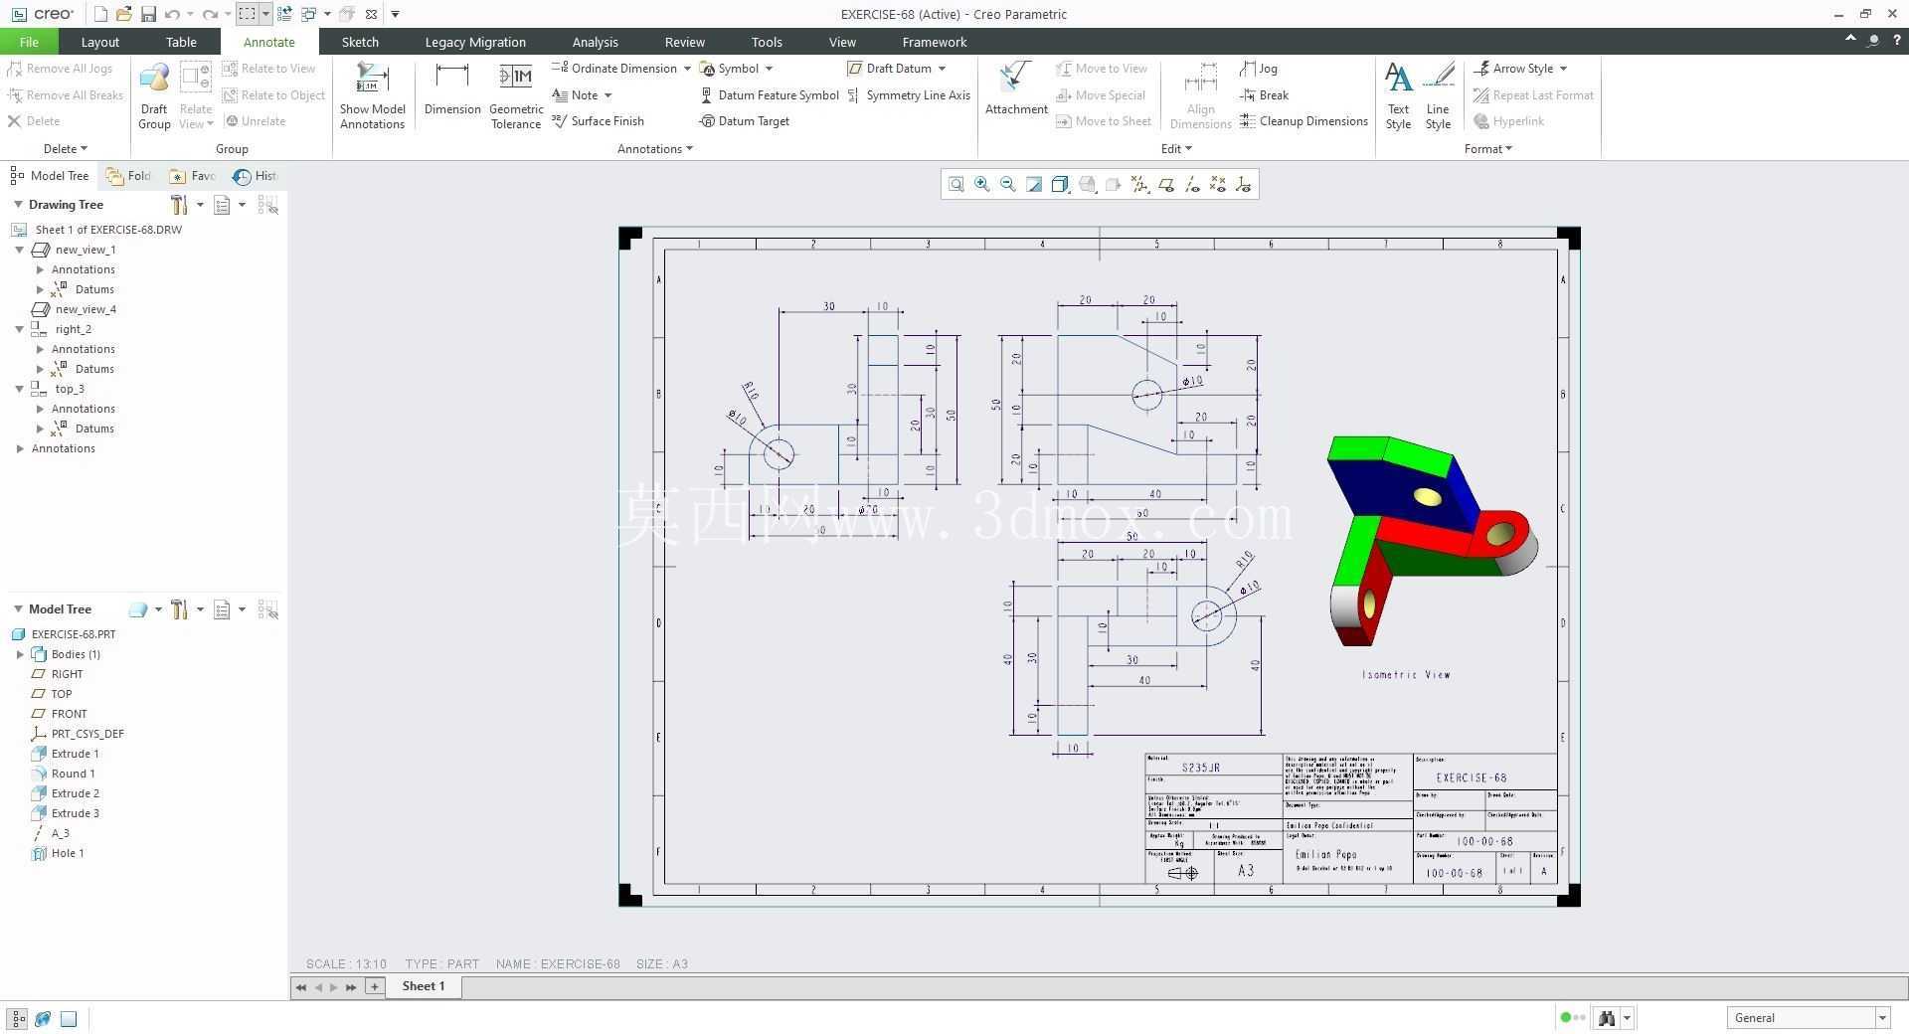Viewport: 1909px width, 1034px height.
Task: Click the Text Style icon
Action: (x=1398, y=96)
